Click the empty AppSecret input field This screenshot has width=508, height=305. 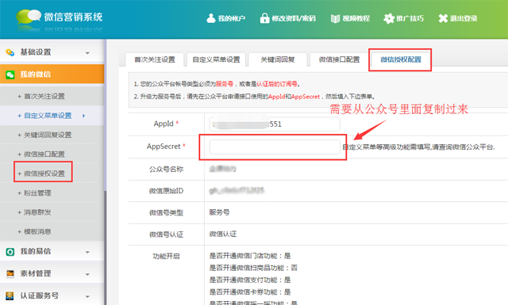[275, 147]
